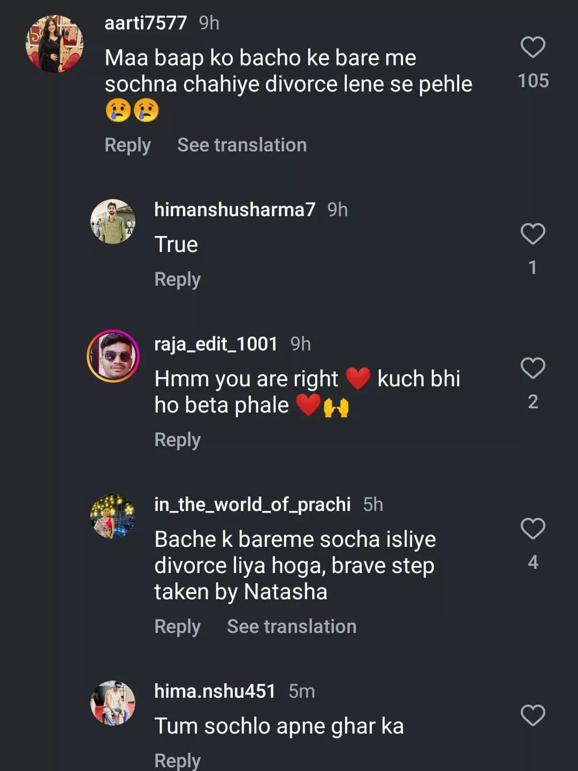See translation of the Natasha comment

coord(292,627)
